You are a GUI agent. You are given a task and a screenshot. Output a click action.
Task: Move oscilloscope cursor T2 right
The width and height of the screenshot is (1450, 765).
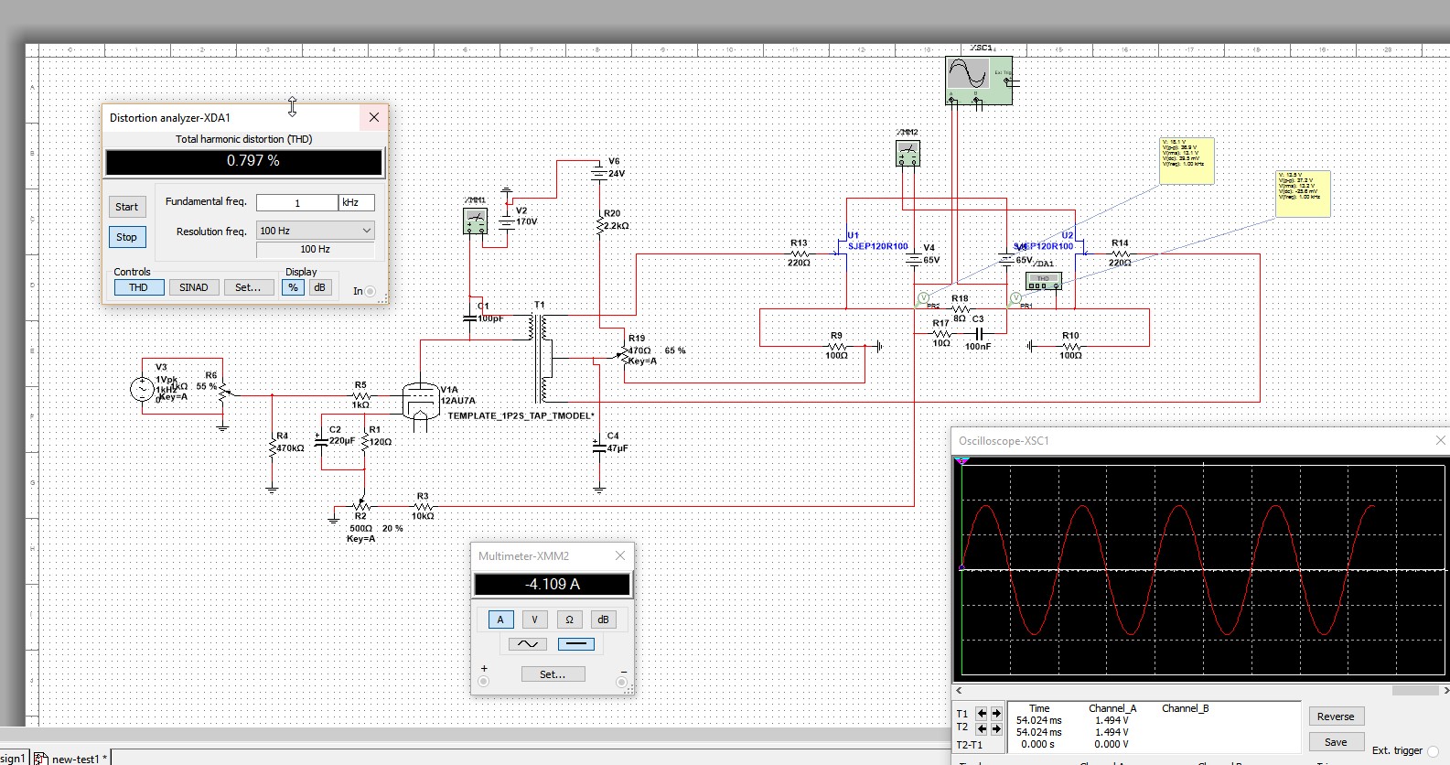996,729
